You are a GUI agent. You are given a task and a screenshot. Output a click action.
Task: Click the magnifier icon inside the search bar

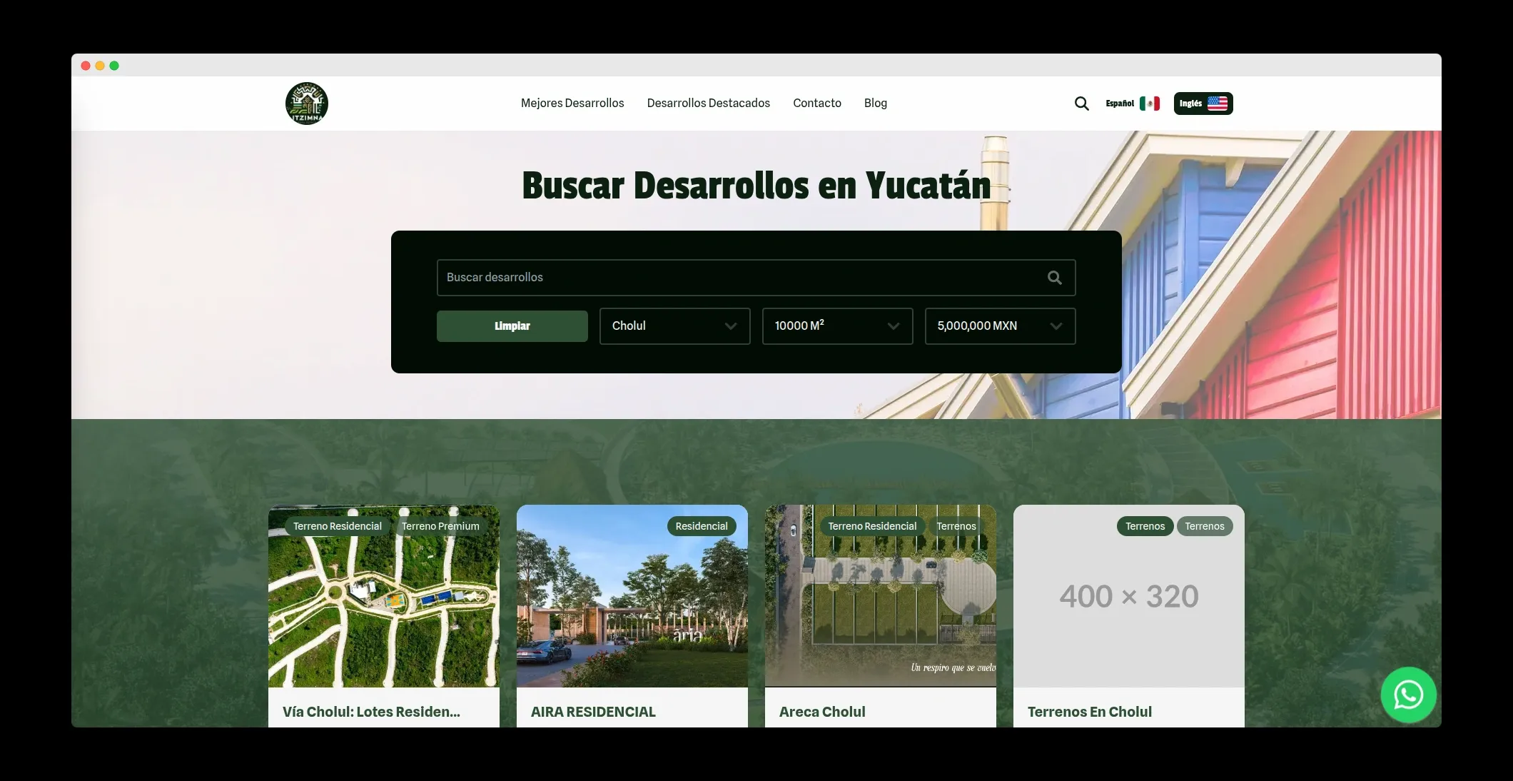pyautogui.click(x=1054, y=277)
